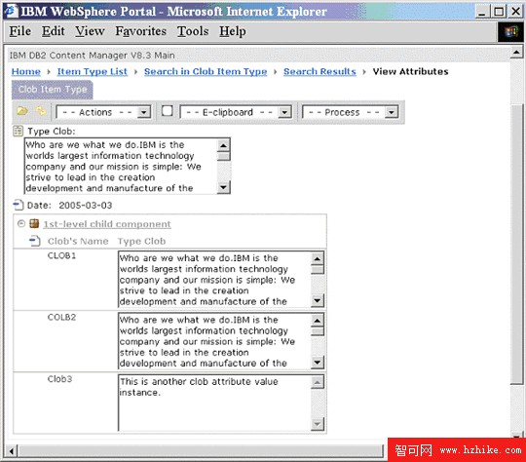Click the page vertical scrollbar up arrow
The height and width of the screenshot is (462, 526).
click(x=516, y=52)
